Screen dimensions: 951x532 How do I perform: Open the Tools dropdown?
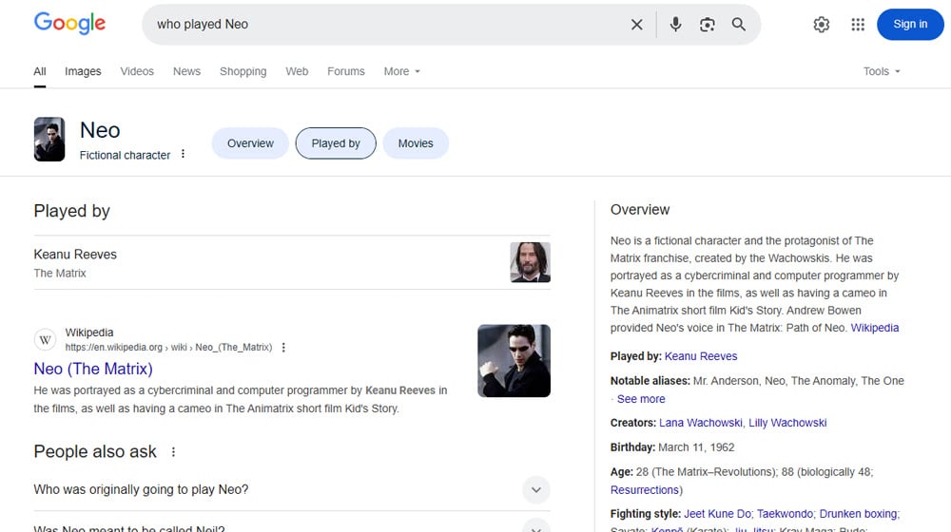tap(882, 71)
